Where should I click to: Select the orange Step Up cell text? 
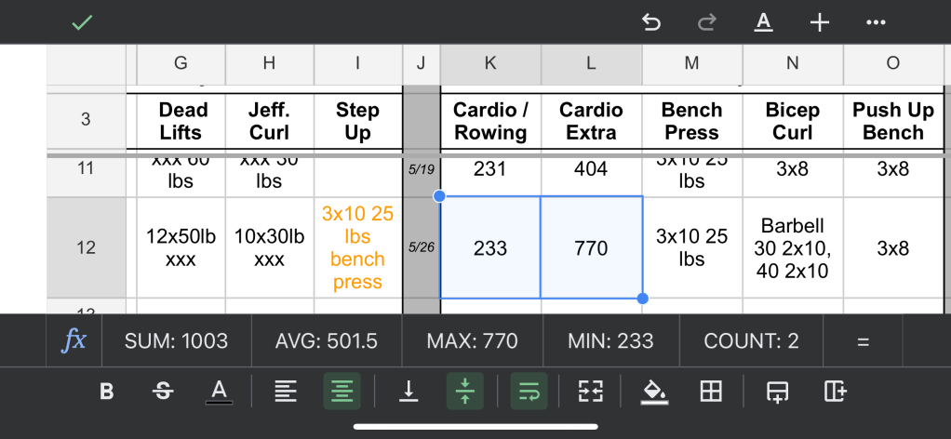(357, 248)
